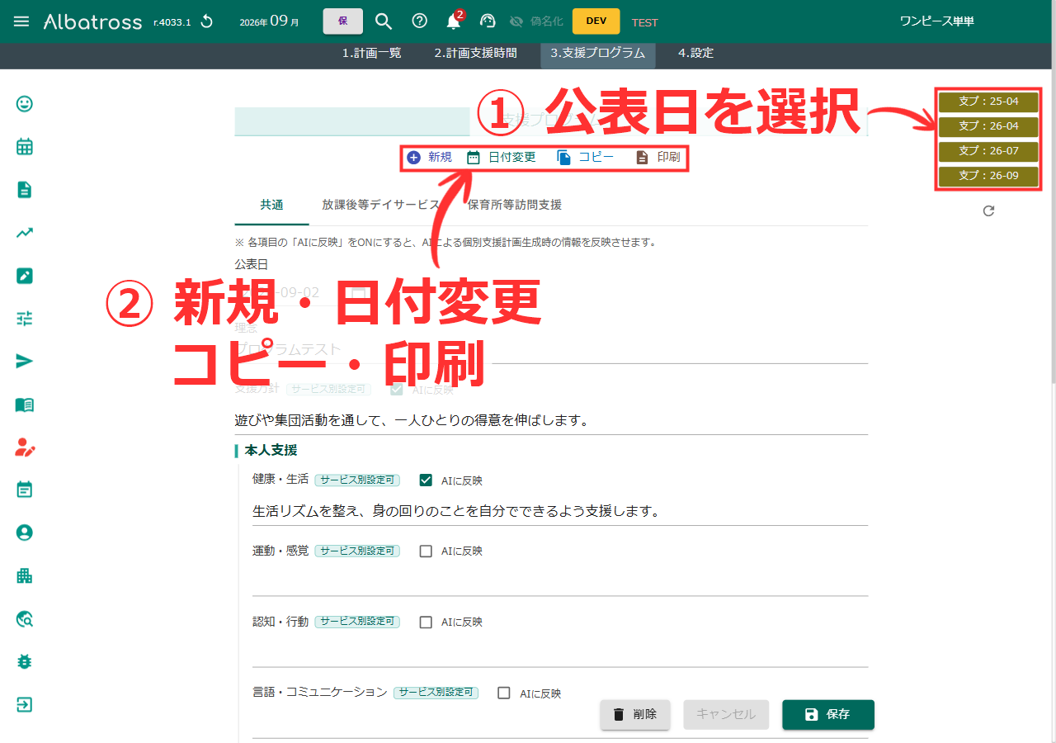Image resolution: width=1056 pixels, height=743 pixels.
Task: Click the logout arrow sidebar icon
Action: click(x=25, y=705)
